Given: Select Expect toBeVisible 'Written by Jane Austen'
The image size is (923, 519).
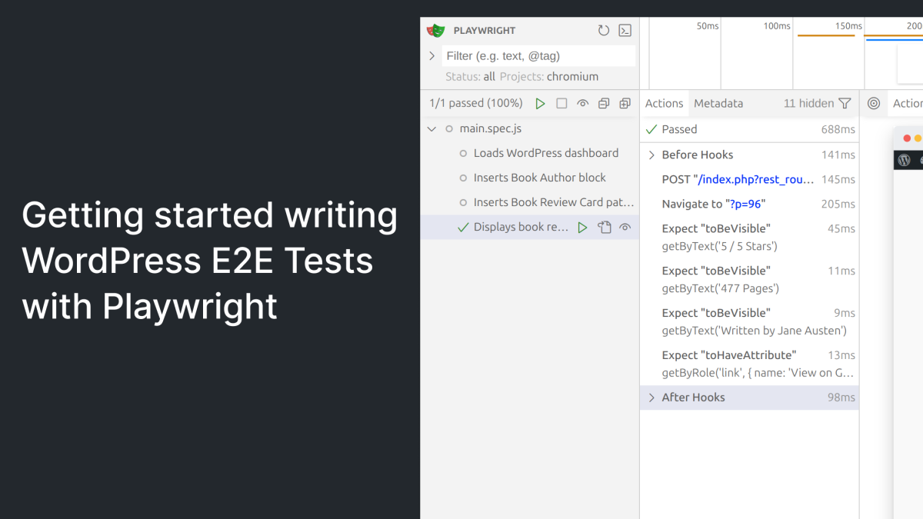Looking at the screenshot, I should tap(750, 322).
